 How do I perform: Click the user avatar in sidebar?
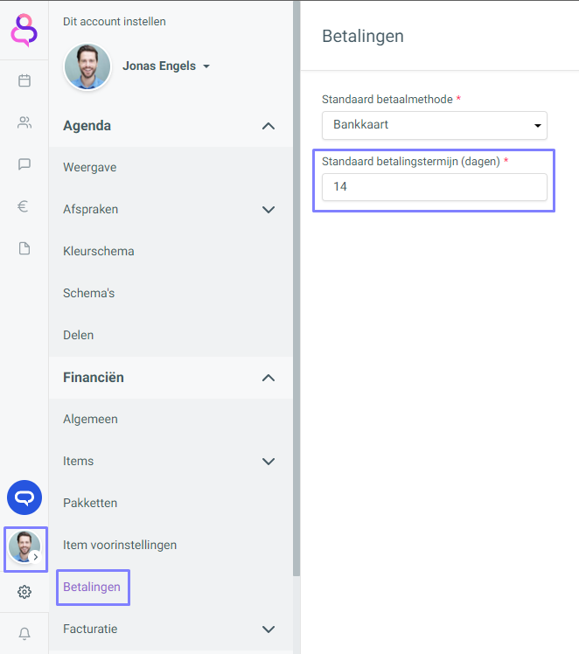(x=25, y=547)
